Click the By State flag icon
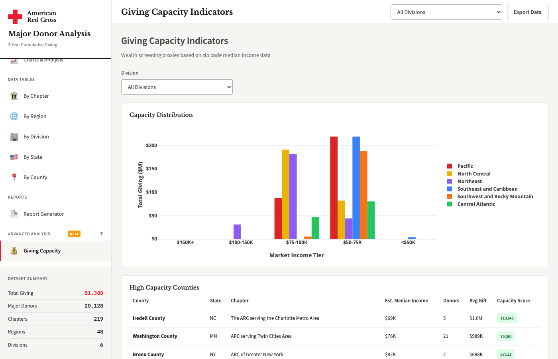This screenshot has width=558, height=359. tap(14, 157)
